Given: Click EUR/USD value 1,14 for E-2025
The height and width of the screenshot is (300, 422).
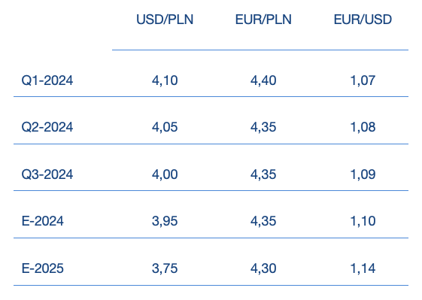Looking at the screenshot, I should (x=363, y=268).
